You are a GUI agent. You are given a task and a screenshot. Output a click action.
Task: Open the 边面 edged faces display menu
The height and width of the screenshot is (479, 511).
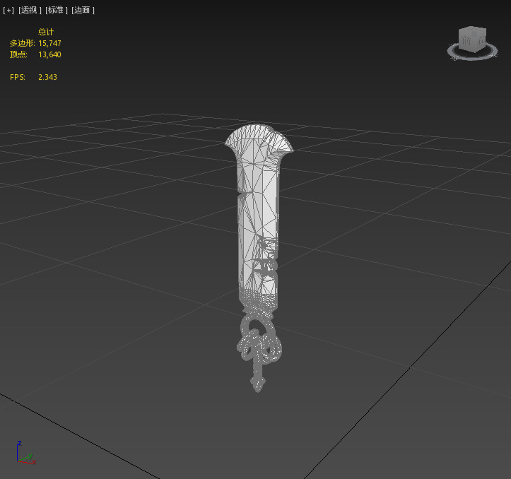tap(83, 10)
